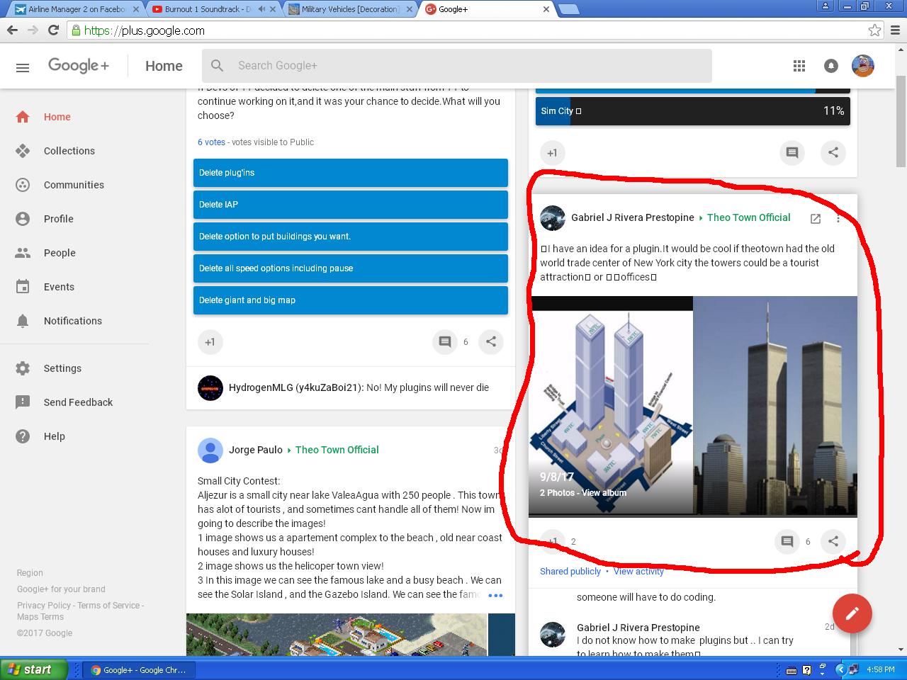Viewport: 907px width, 680px height.
Task: Open the trade center diagram photo
Action: (x=611, y=406)
